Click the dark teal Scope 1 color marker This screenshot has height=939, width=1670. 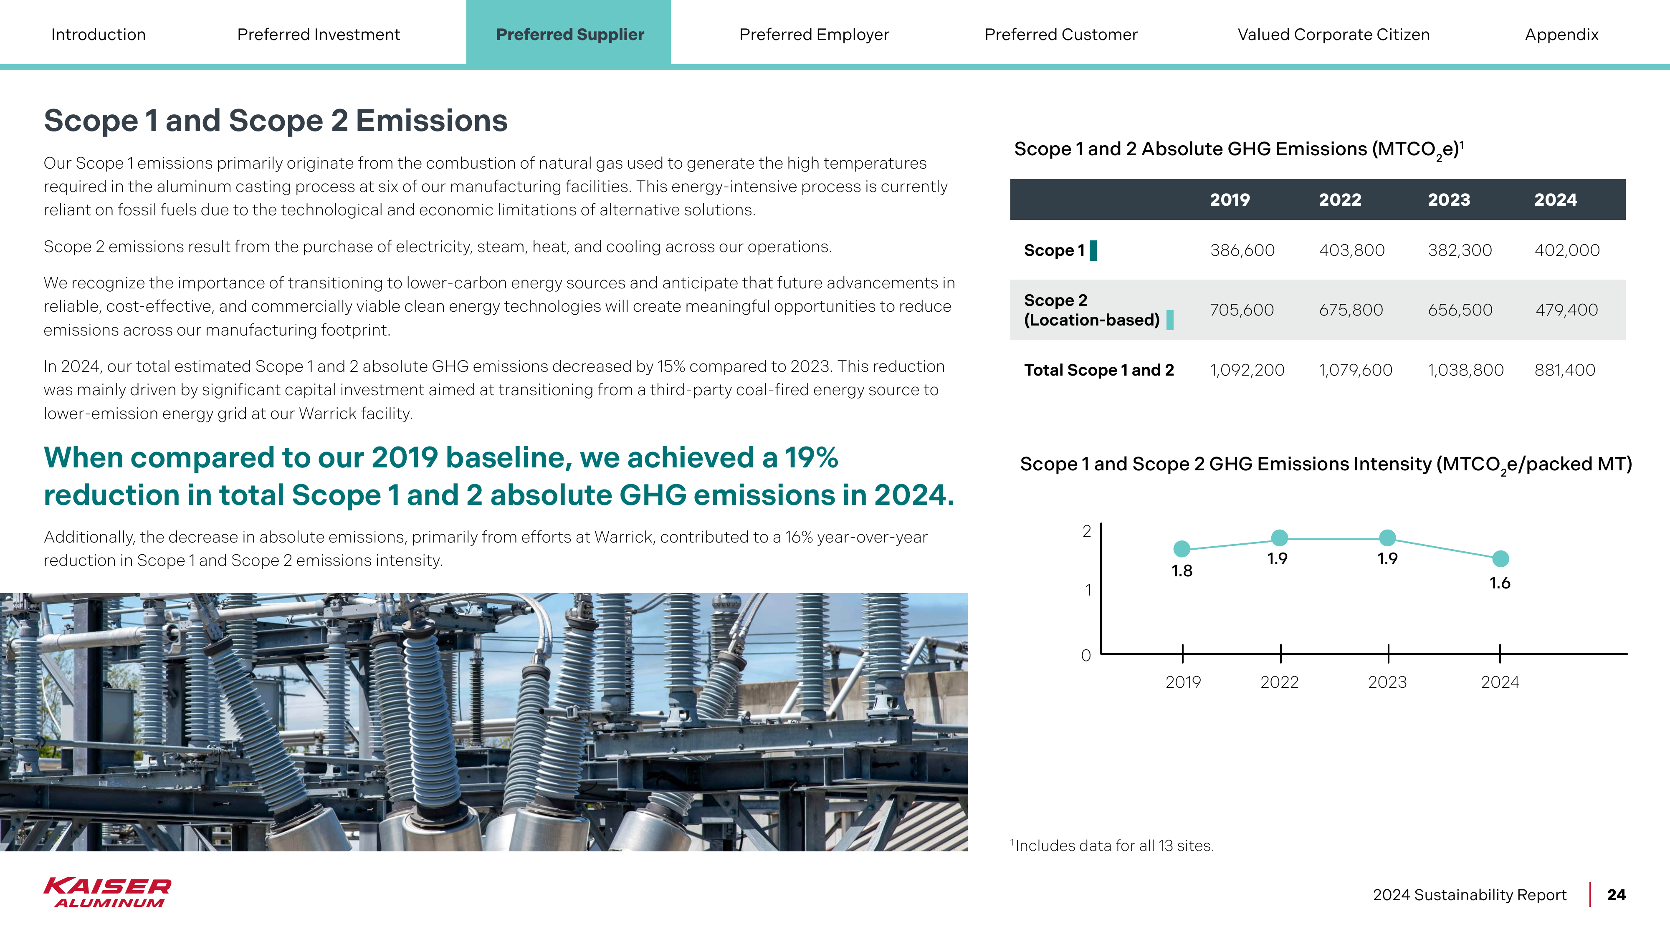1093,250
